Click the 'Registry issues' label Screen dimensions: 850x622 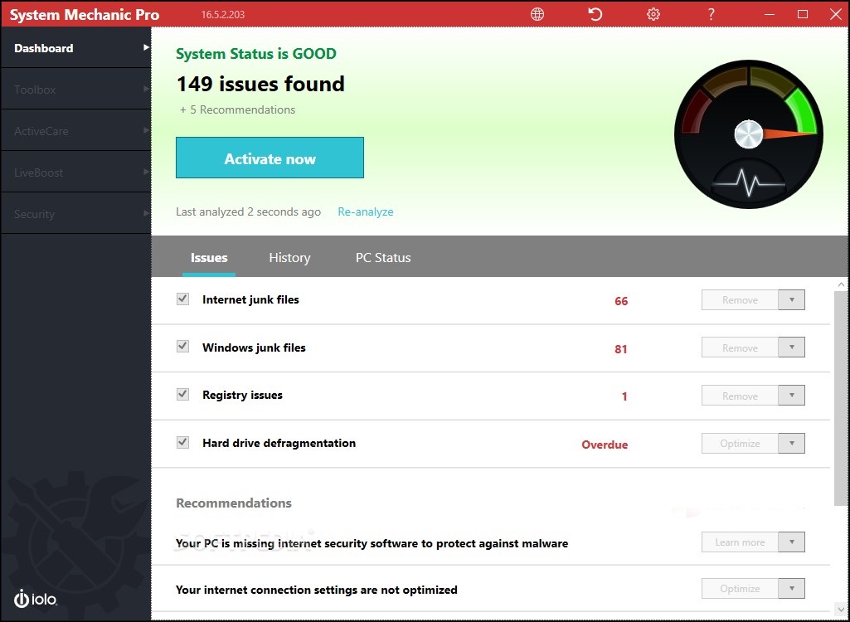242,395
